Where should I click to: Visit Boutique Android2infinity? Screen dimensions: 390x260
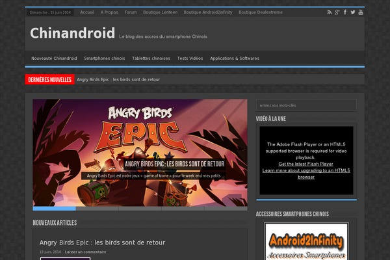(x=208, y=12)
